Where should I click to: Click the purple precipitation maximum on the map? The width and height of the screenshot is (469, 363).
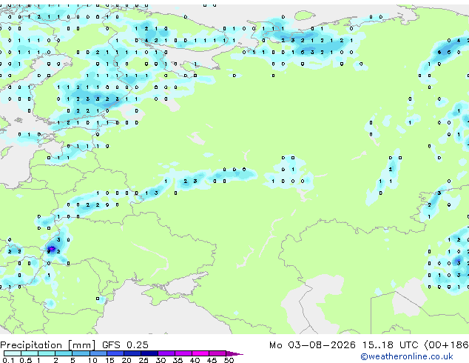(x=52, y=249)
